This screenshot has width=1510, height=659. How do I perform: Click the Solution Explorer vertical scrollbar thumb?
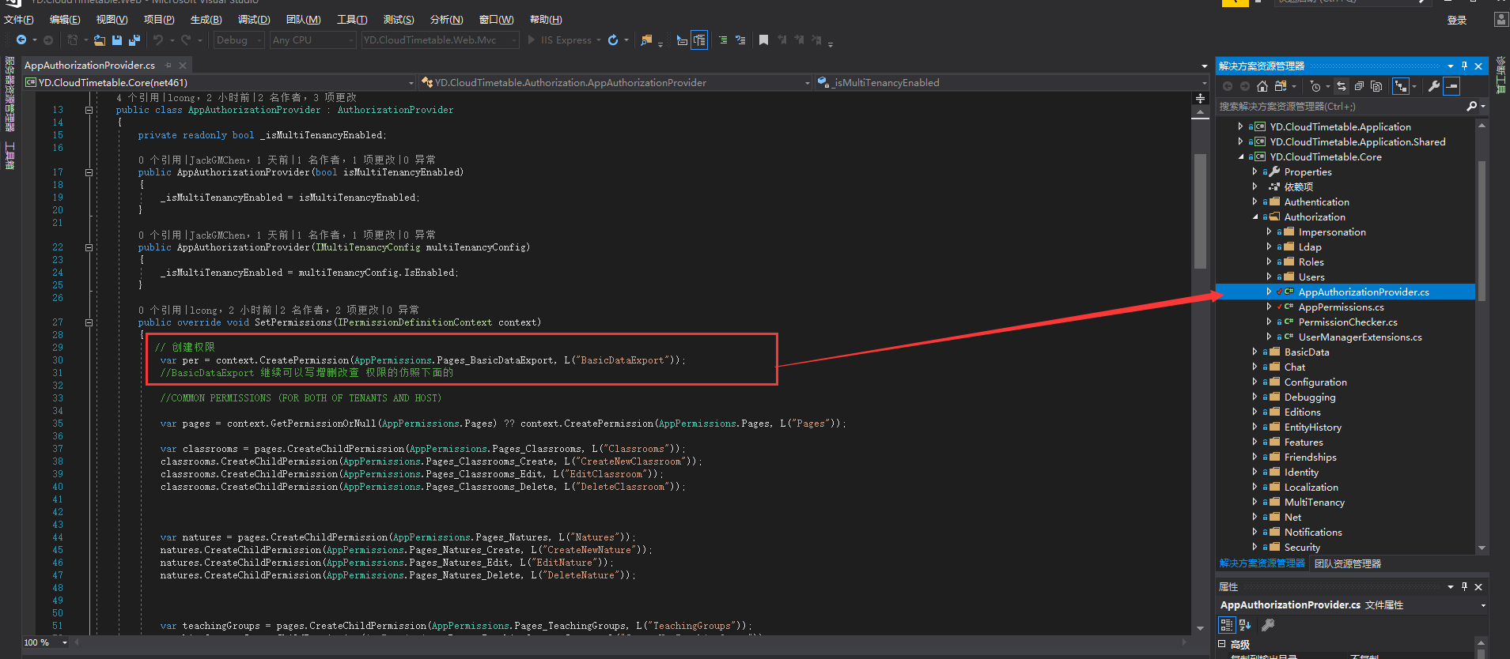1482,231
